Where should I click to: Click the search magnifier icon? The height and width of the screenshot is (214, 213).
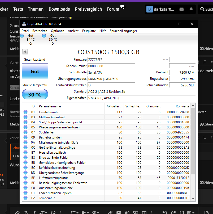(x=202, y=9)
